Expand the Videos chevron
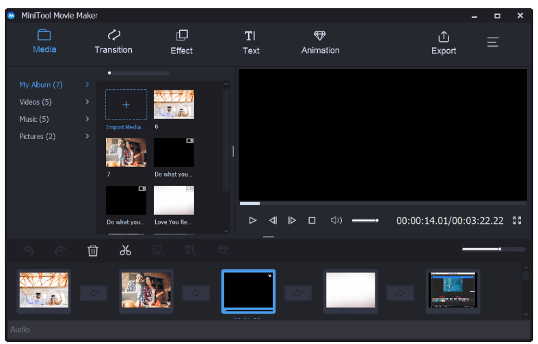The height and width of the screenshot is (344, 538). (87, 102)
